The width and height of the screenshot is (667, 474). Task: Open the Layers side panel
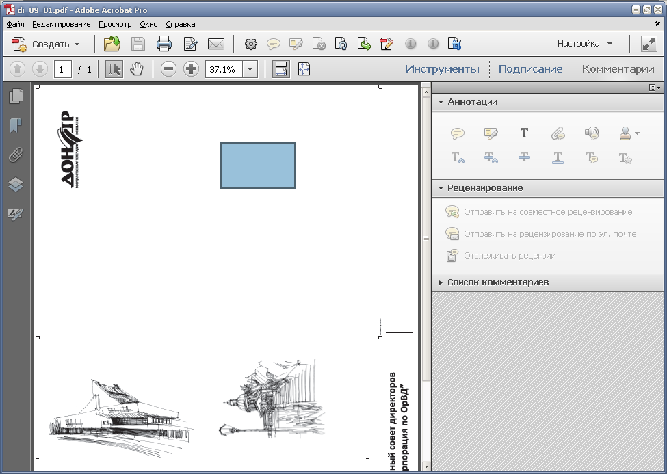point(15,185)
